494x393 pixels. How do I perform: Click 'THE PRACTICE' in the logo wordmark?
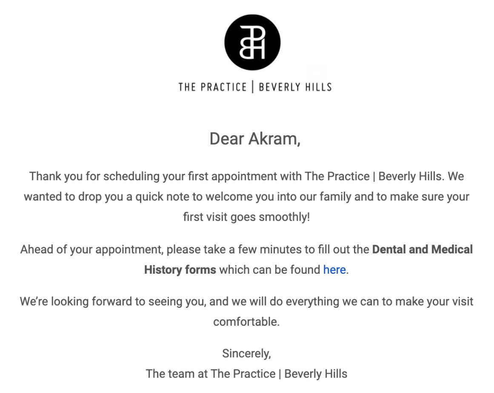[212, 87]
